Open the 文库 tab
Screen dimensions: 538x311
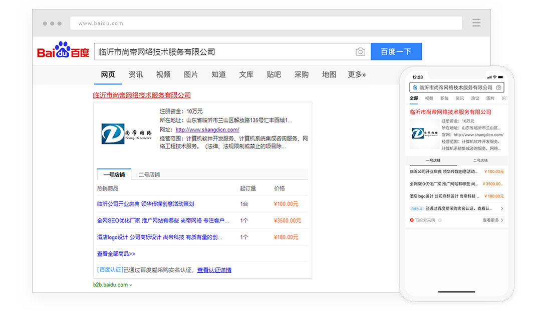[246, 74]
